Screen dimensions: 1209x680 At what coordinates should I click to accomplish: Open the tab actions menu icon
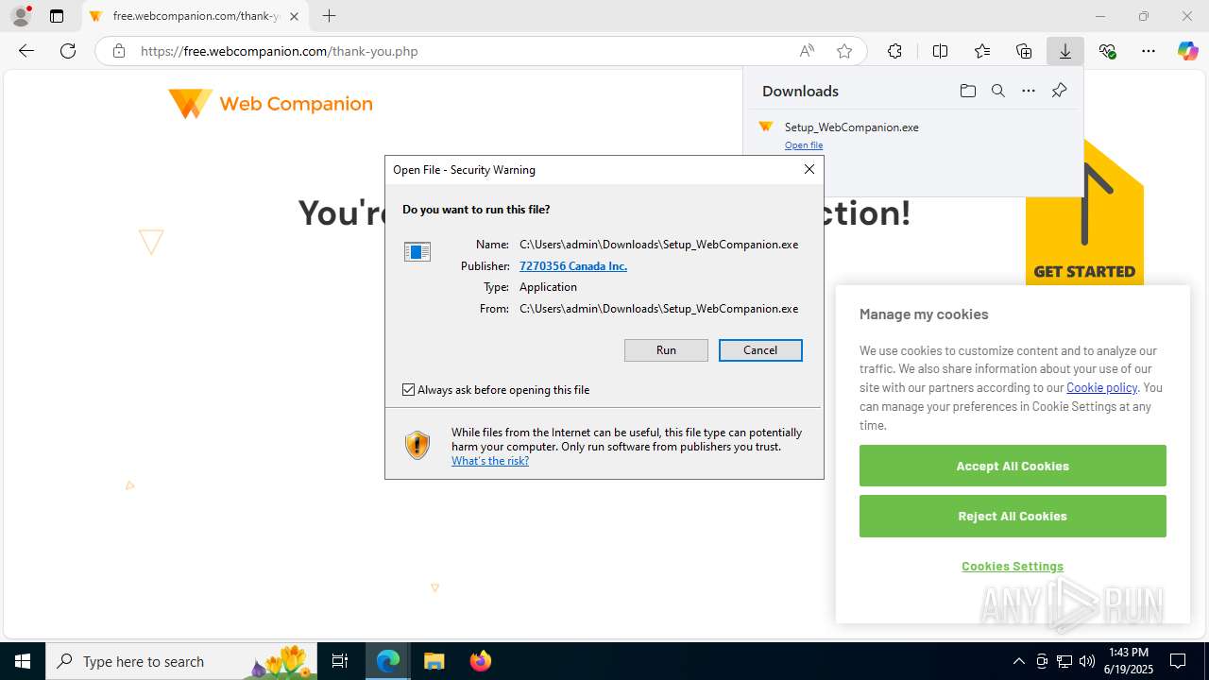tap(57, 16)
